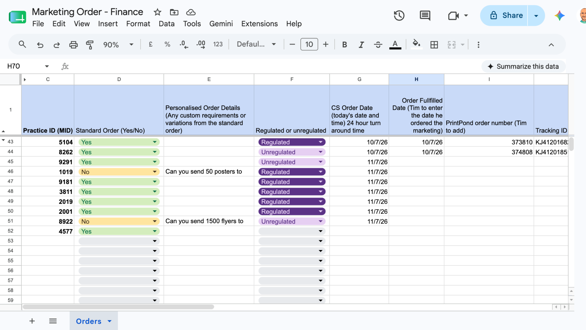Merge cells button
This screenshot has height=330, width=586.
(452, 44)
